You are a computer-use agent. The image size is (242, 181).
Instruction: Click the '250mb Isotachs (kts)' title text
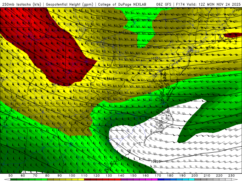pyautogui.click(x=21, y=5)
